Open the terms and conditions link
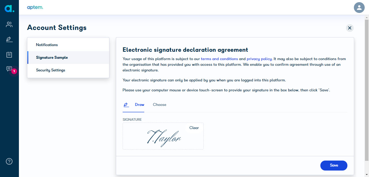The width and height of the screenshot is (369, 177). pyautogui.click(x=219, y=59)
